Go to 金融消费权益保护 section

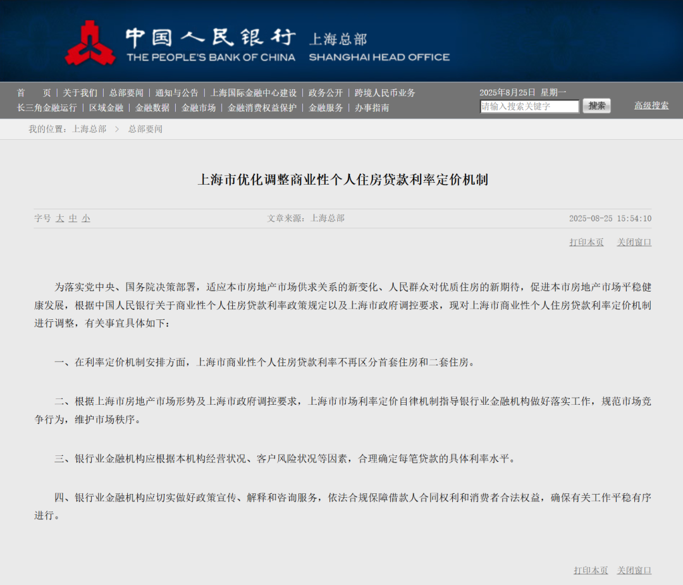(262, 108)
